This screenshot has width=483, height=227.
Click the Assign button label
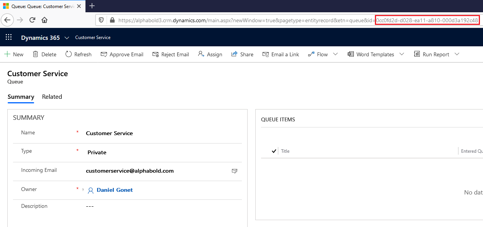click(x=215, y=54)
